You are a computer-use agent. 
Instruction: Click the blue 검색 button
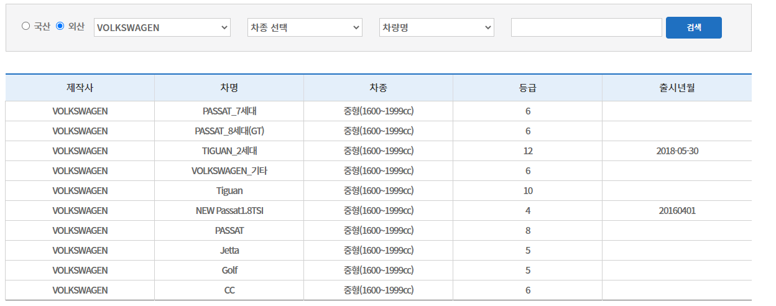694,27
